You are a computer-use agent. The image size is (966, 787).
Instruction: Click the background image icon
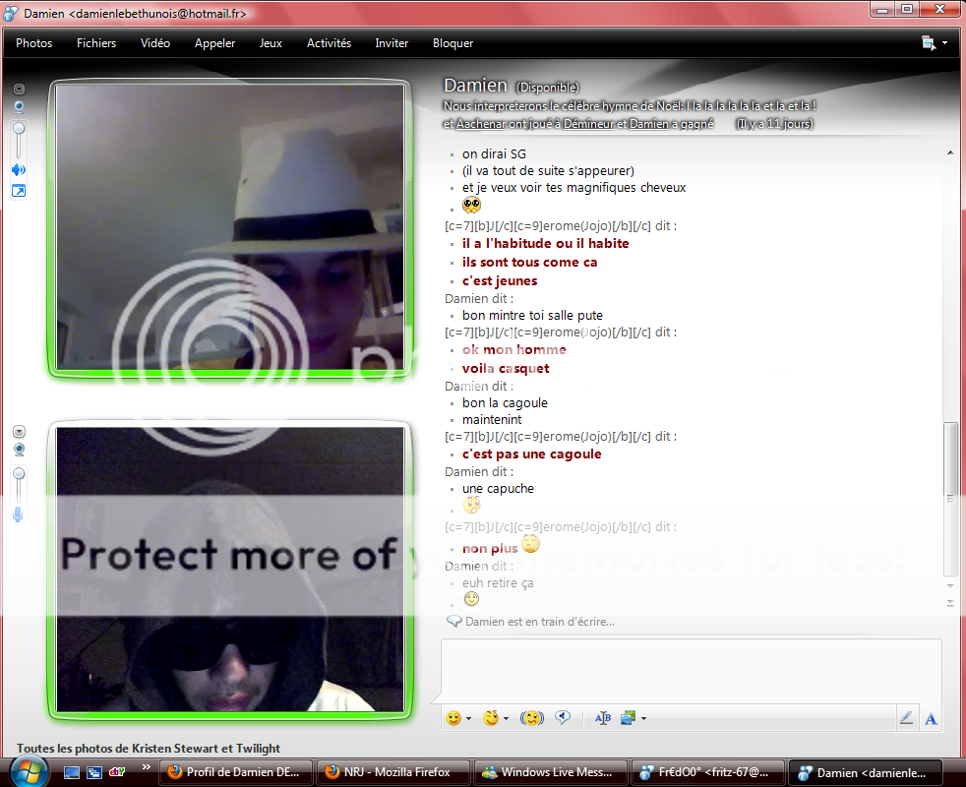628,718
